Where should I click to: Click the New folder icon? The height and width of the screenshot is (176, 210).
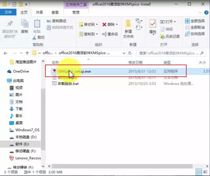click(128, 24)
